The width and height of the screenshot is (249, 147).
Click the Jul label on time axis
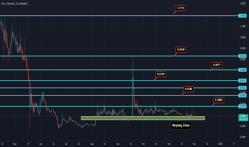click(66, 144)
